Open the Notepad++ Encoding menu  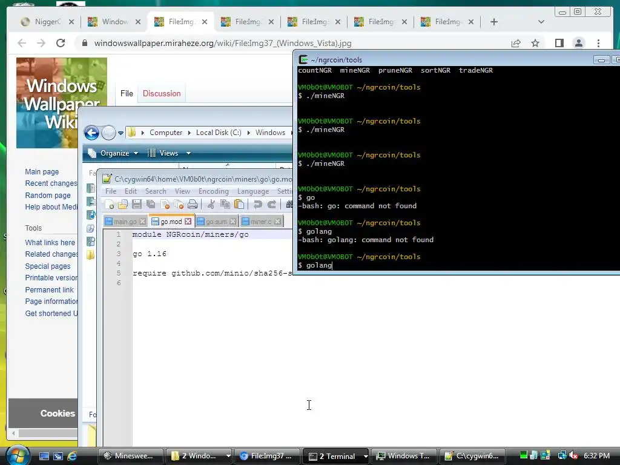pyautogui.click(x=214, y=191)
